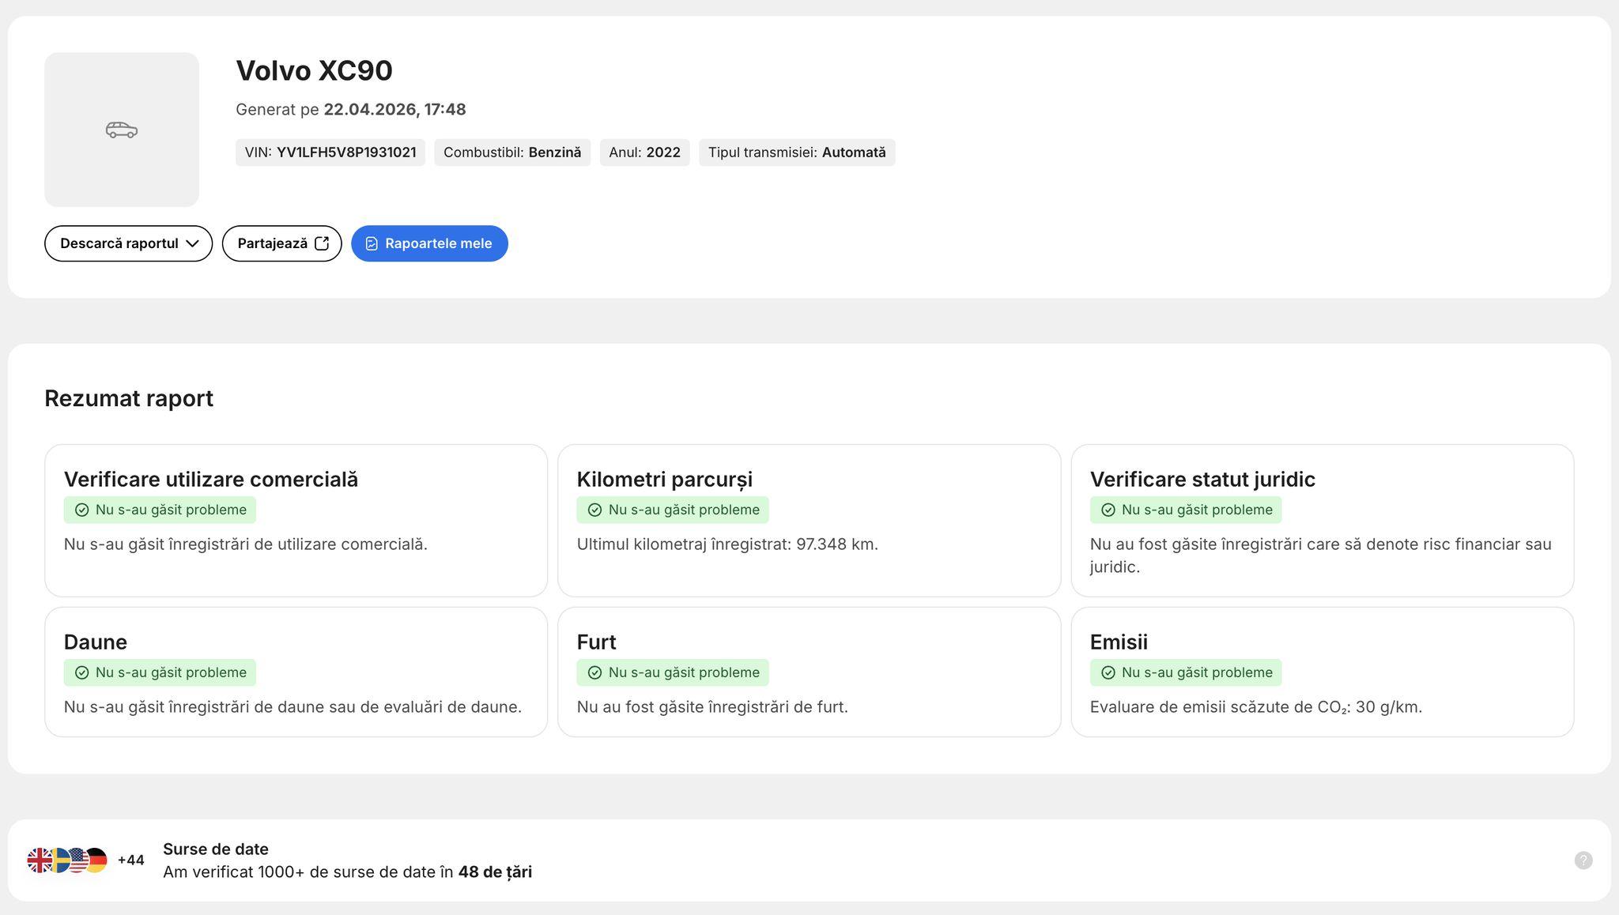This screenshot has height=915, width=1619.
Task: Select the VIN number chip
Action: click(330, 152)
